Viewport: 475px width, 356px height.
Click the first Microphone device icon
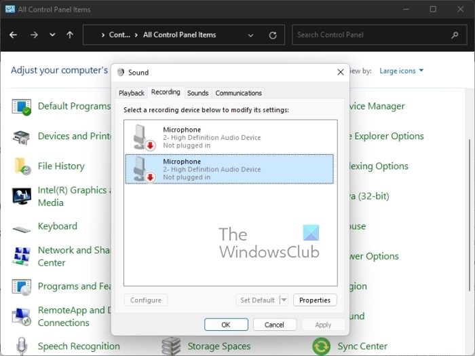(x=144, y=137)
